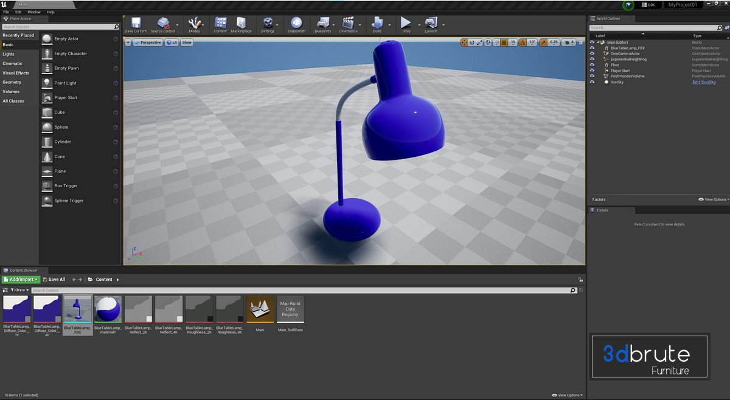This screenshot has width=730, height=400.
Task: Click the Cinematics toolbar icon
Action: click(x=348, y=24)
